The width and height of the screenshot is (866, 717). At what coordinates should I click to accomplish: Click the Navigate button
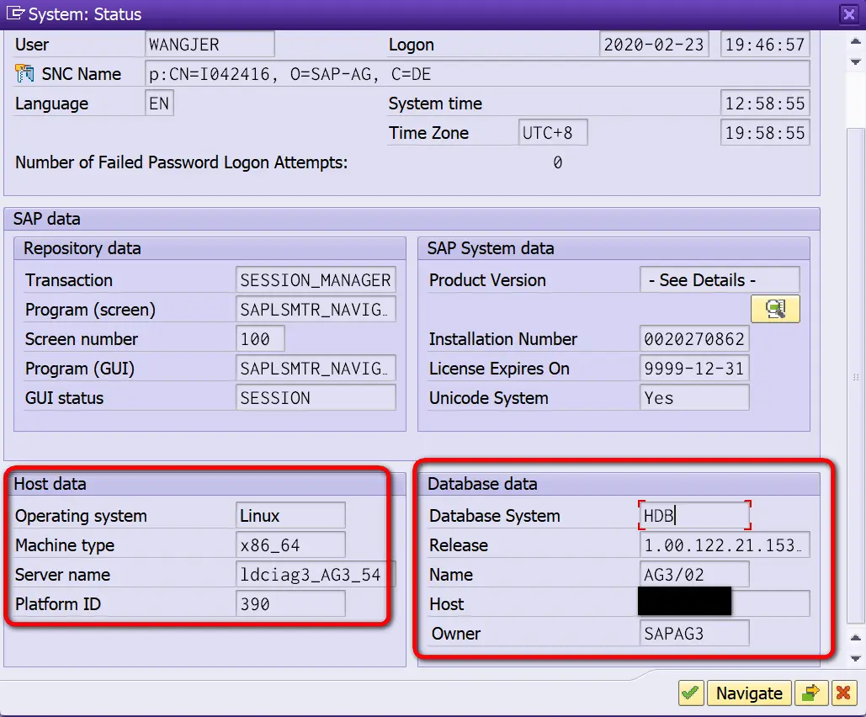(749, 693)
